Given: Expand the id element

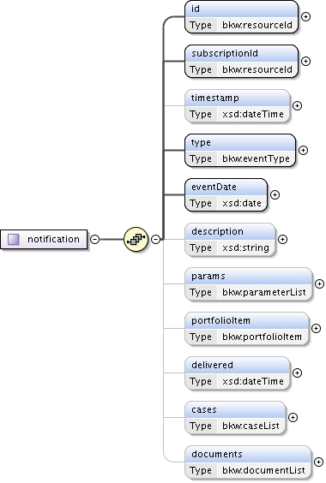Looking at the screenshot, I should pos(305,16).
